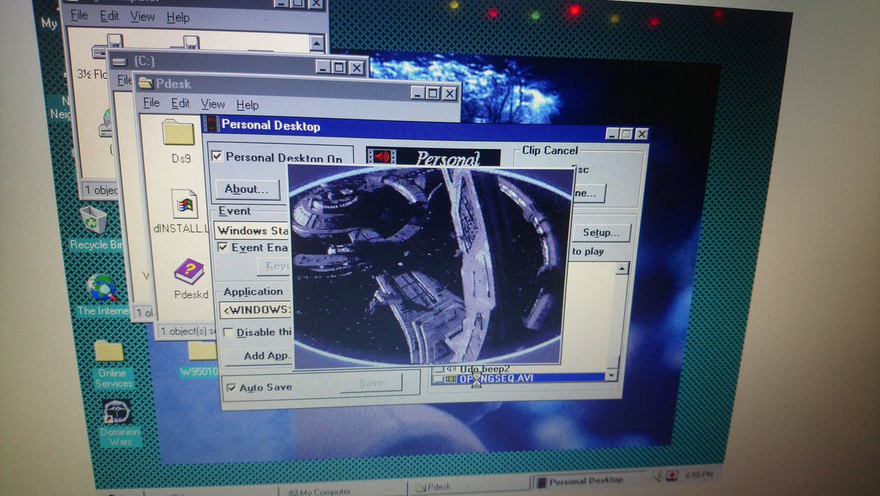Click the Pdesk window title folder icon
The height and width of the screenshot is (496, 880).
(x=145, y=82)
